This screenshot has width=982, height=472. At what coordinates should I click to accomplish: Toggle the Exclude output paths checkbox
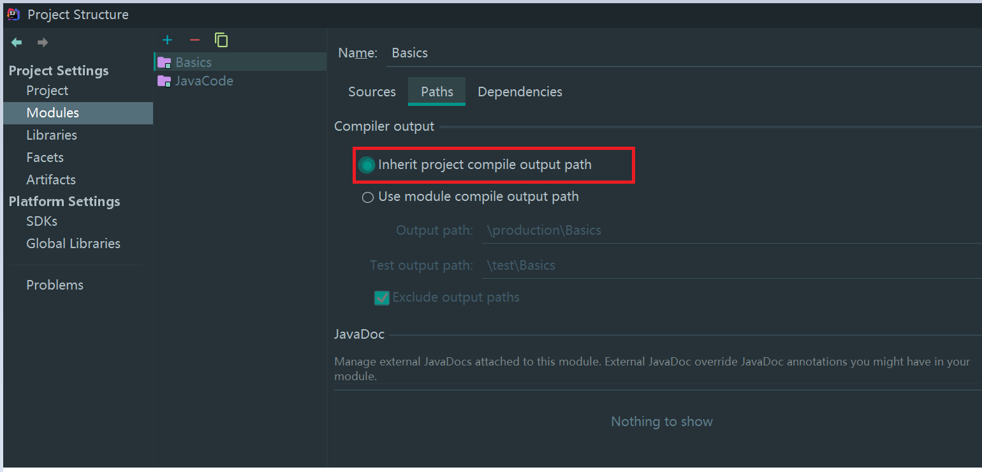click(381, 297)
